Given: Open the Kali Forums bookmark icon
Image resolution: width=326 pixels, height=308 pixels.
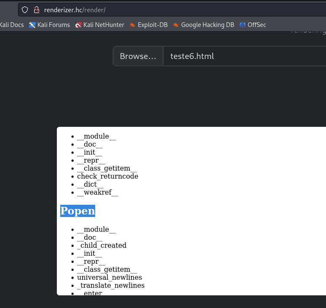Looking at the screenshot, I should tap(32, 25).
